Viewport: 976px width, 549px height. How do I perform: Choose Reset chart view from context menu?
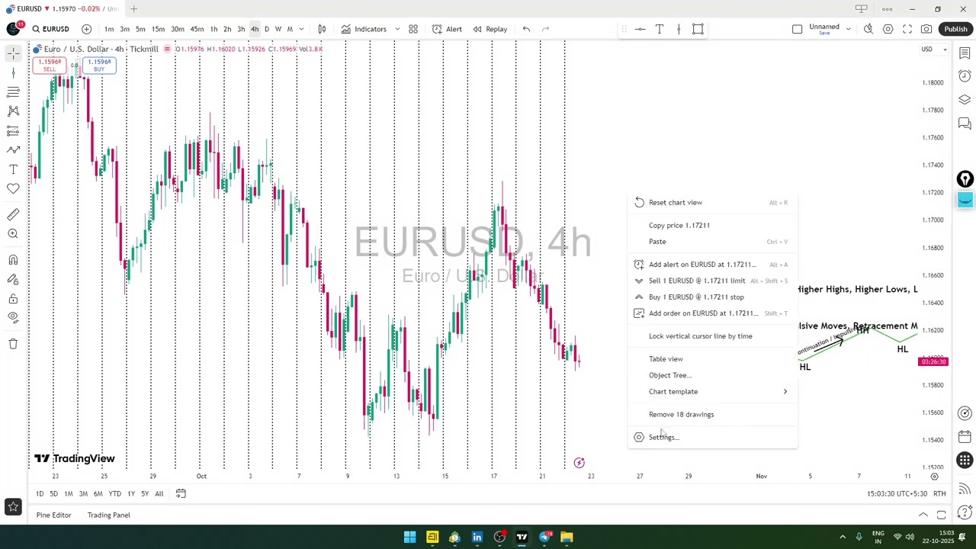pos(713,202)
